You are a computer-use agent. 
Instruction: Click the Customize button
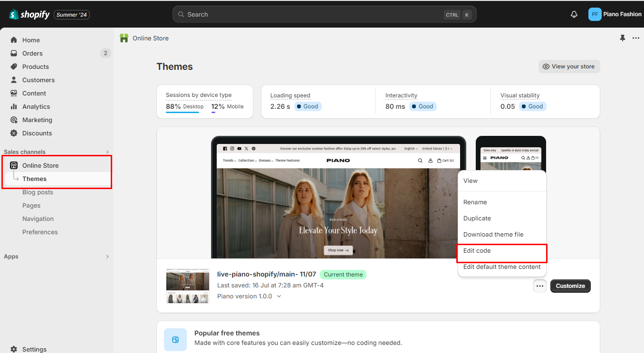point(570,286)
